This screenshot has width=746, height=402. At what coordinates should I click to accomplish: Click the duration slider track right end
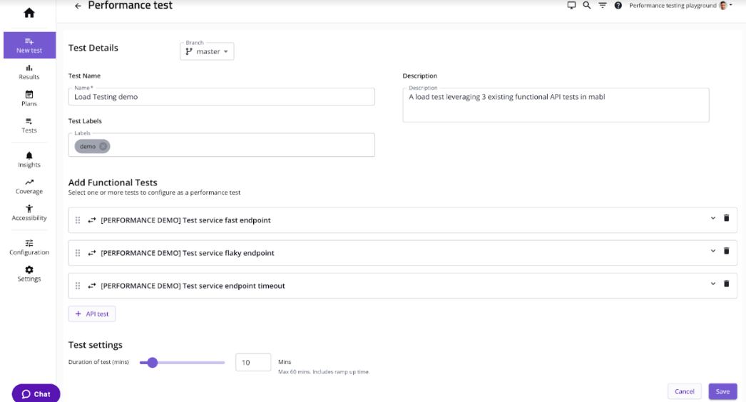(x=223, y=363)
